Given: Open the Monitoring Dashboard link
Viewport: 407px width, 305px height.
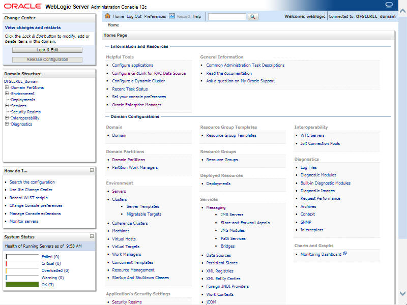Looking at the screenshot, I should pyautogui.click(x=321, y=254).
